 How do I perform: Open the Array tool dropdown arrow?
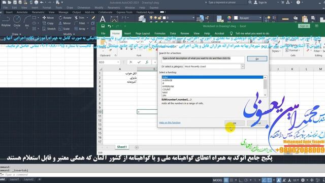pos(88,29)
